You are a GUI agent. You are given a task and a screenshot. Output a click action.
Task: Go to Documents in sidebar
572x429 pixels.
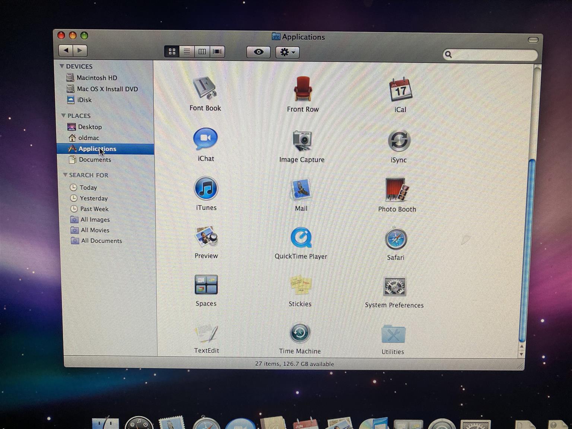coord(95,160)
